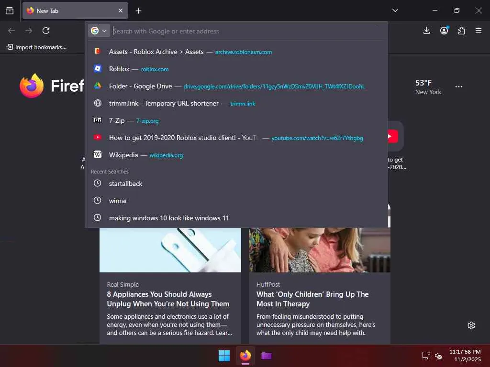The height and width of the screenshot is (367, 490).
Task: Click clock icon beside making windows 10 search
Action: click(98, 217)
